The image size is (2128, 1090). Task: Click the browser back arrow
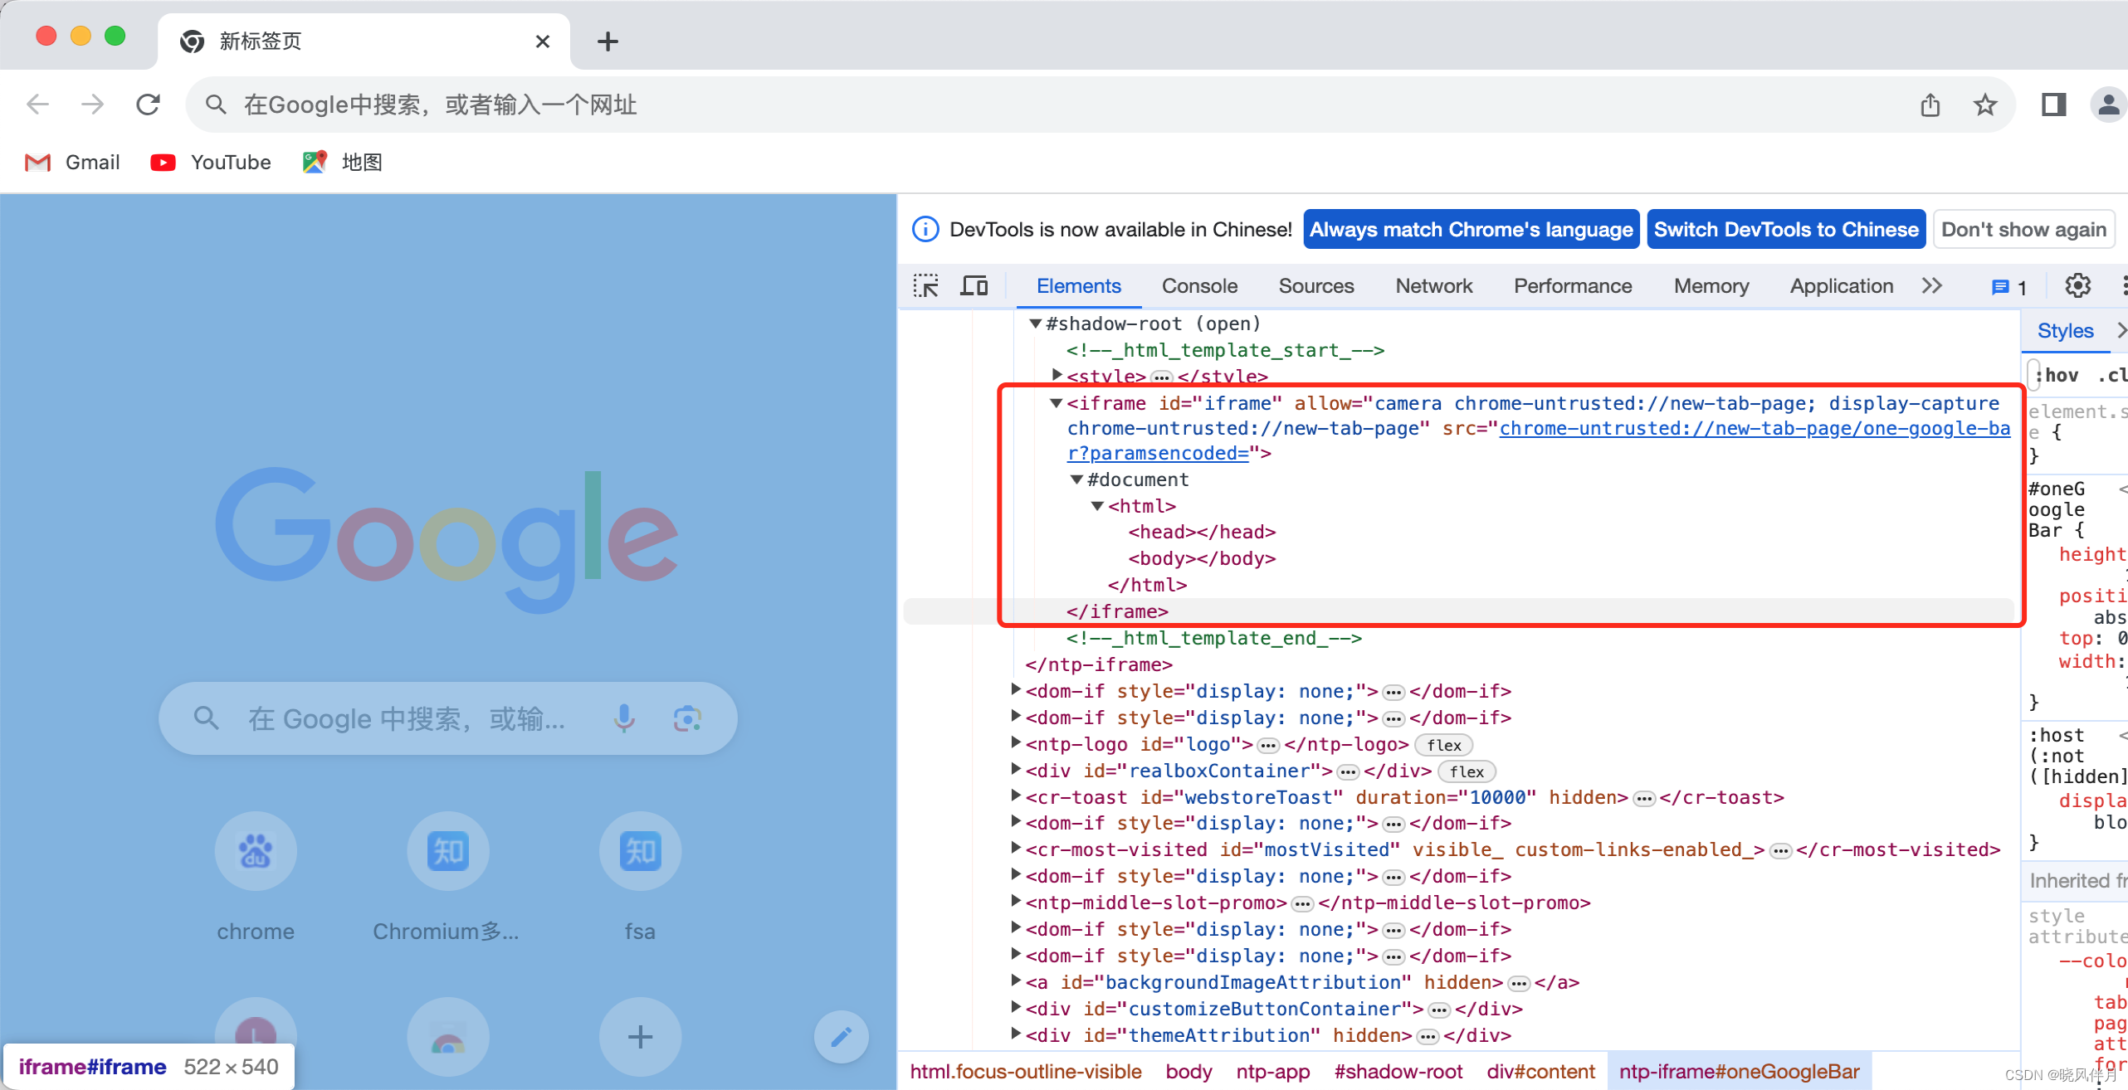[38, 105]
